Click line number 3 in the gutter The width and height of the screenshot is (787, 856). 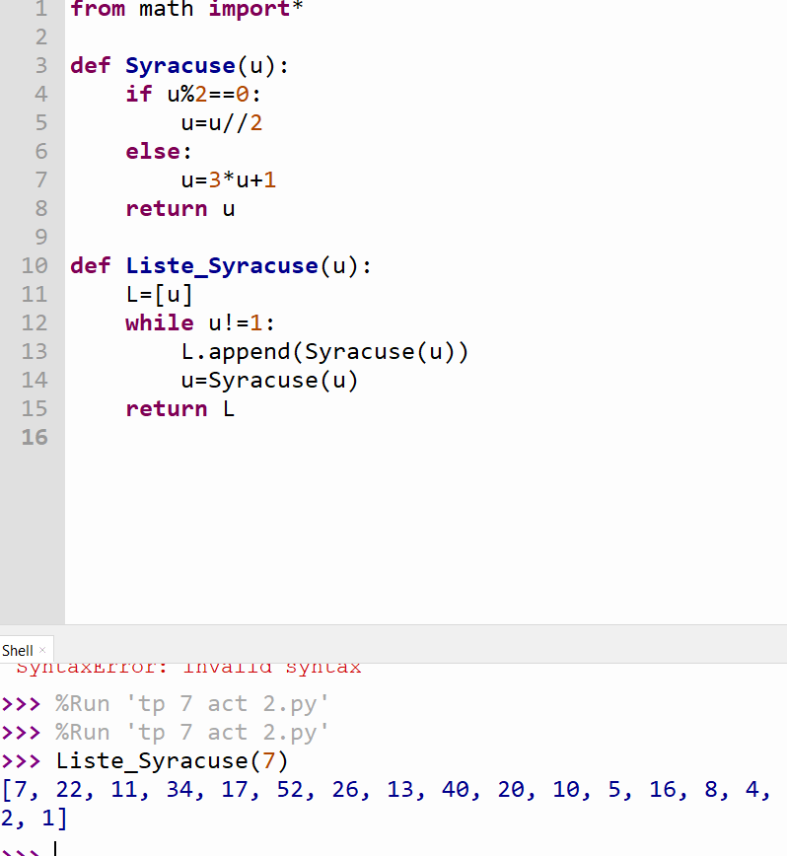point(40,66)
